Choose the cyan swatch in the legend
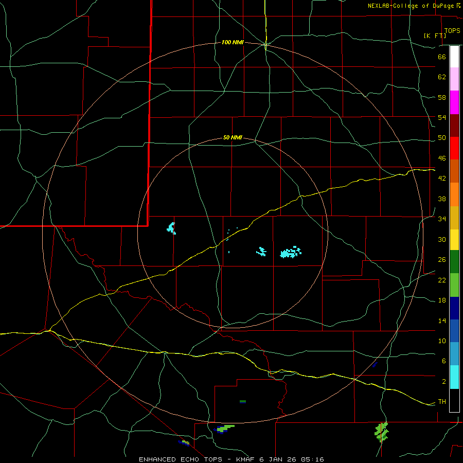Image resolution: width=463 pixels, height=463 pixels. [x=454, y=377]
